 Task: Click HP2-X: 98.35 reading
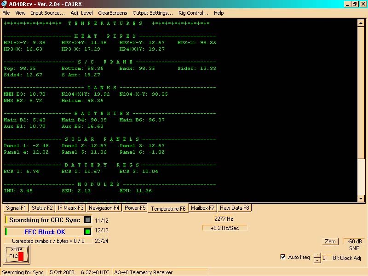point(197,43)
